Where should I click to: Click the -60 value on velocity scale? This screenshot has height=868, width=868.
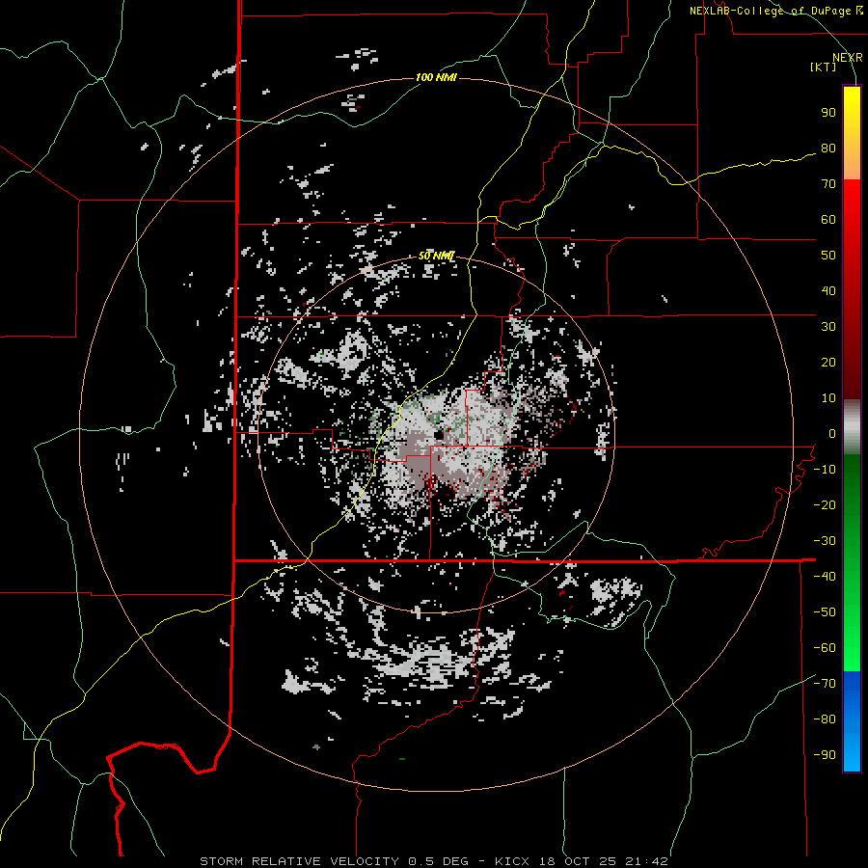point(825,648)
